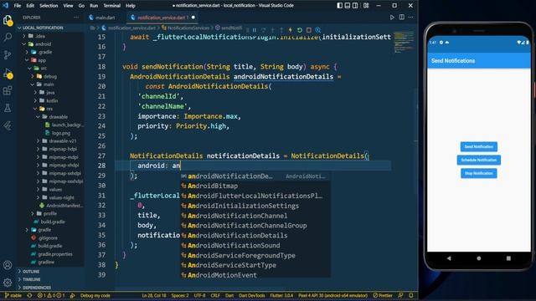Tap emulator recents square button
Screen dimensions: 536x301
coord(508,258)
